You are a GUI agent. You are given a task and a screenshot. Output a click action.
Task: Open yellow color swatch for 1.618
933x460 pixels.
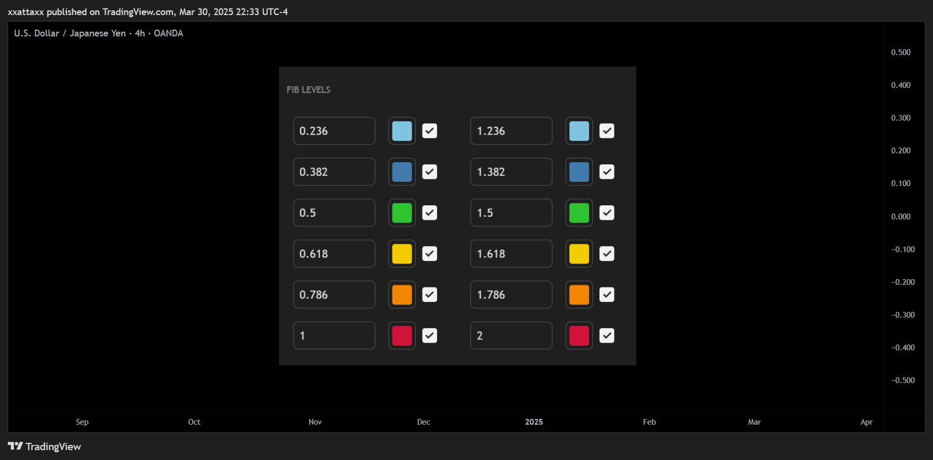click(x=579, y=254)
